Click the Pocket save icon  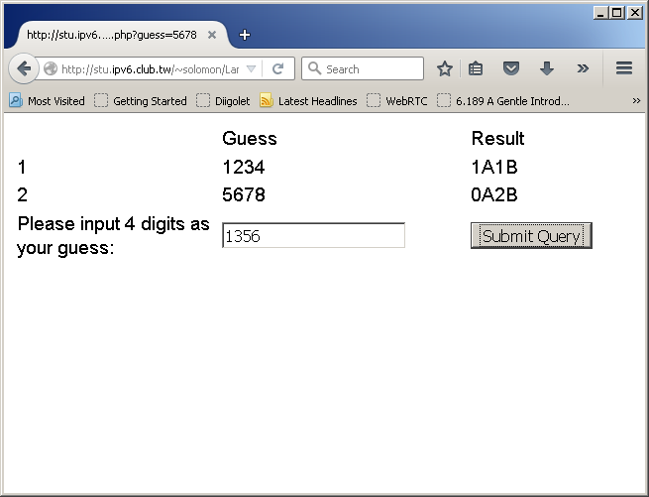pos(511,68)
